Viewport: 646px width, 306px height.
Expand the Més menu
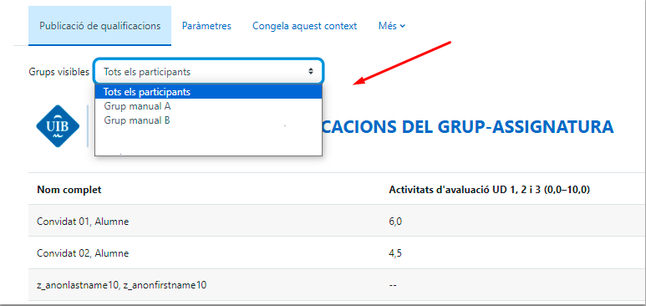(392, 26)
